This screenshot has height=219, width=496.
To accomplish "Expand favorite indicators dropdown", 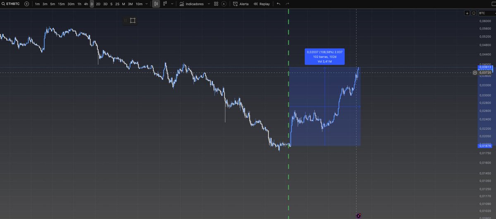I will click(x=208, y=4).
